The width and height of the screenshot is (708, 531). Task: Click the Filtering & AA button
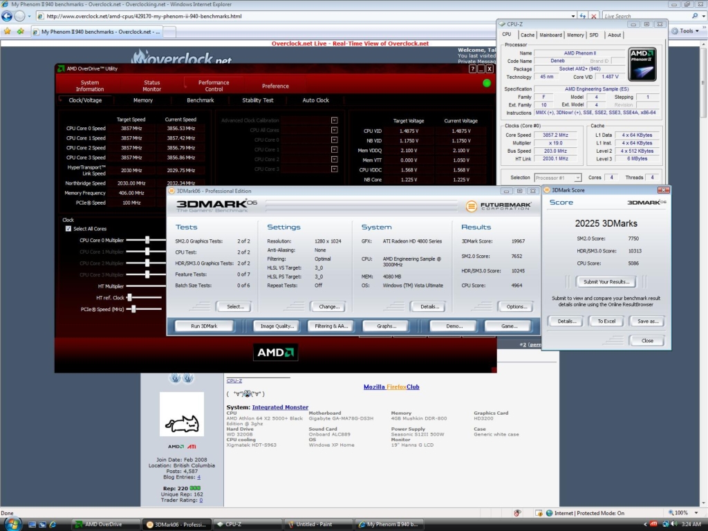click(x=331, y=326)
